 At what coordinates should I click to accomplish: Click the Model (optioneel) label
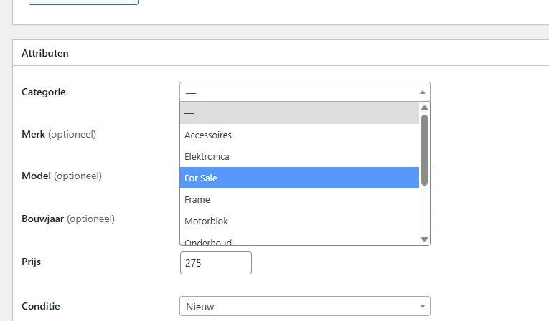pyautogui.click(x=62, y=176)
